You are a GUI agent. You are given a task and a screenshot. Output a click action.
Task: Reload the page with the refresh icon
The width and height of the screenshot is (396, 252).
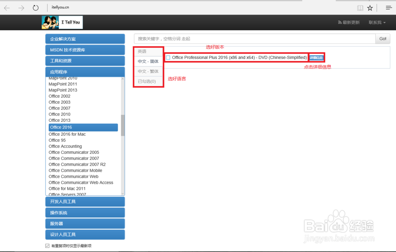tap(36, 8)
